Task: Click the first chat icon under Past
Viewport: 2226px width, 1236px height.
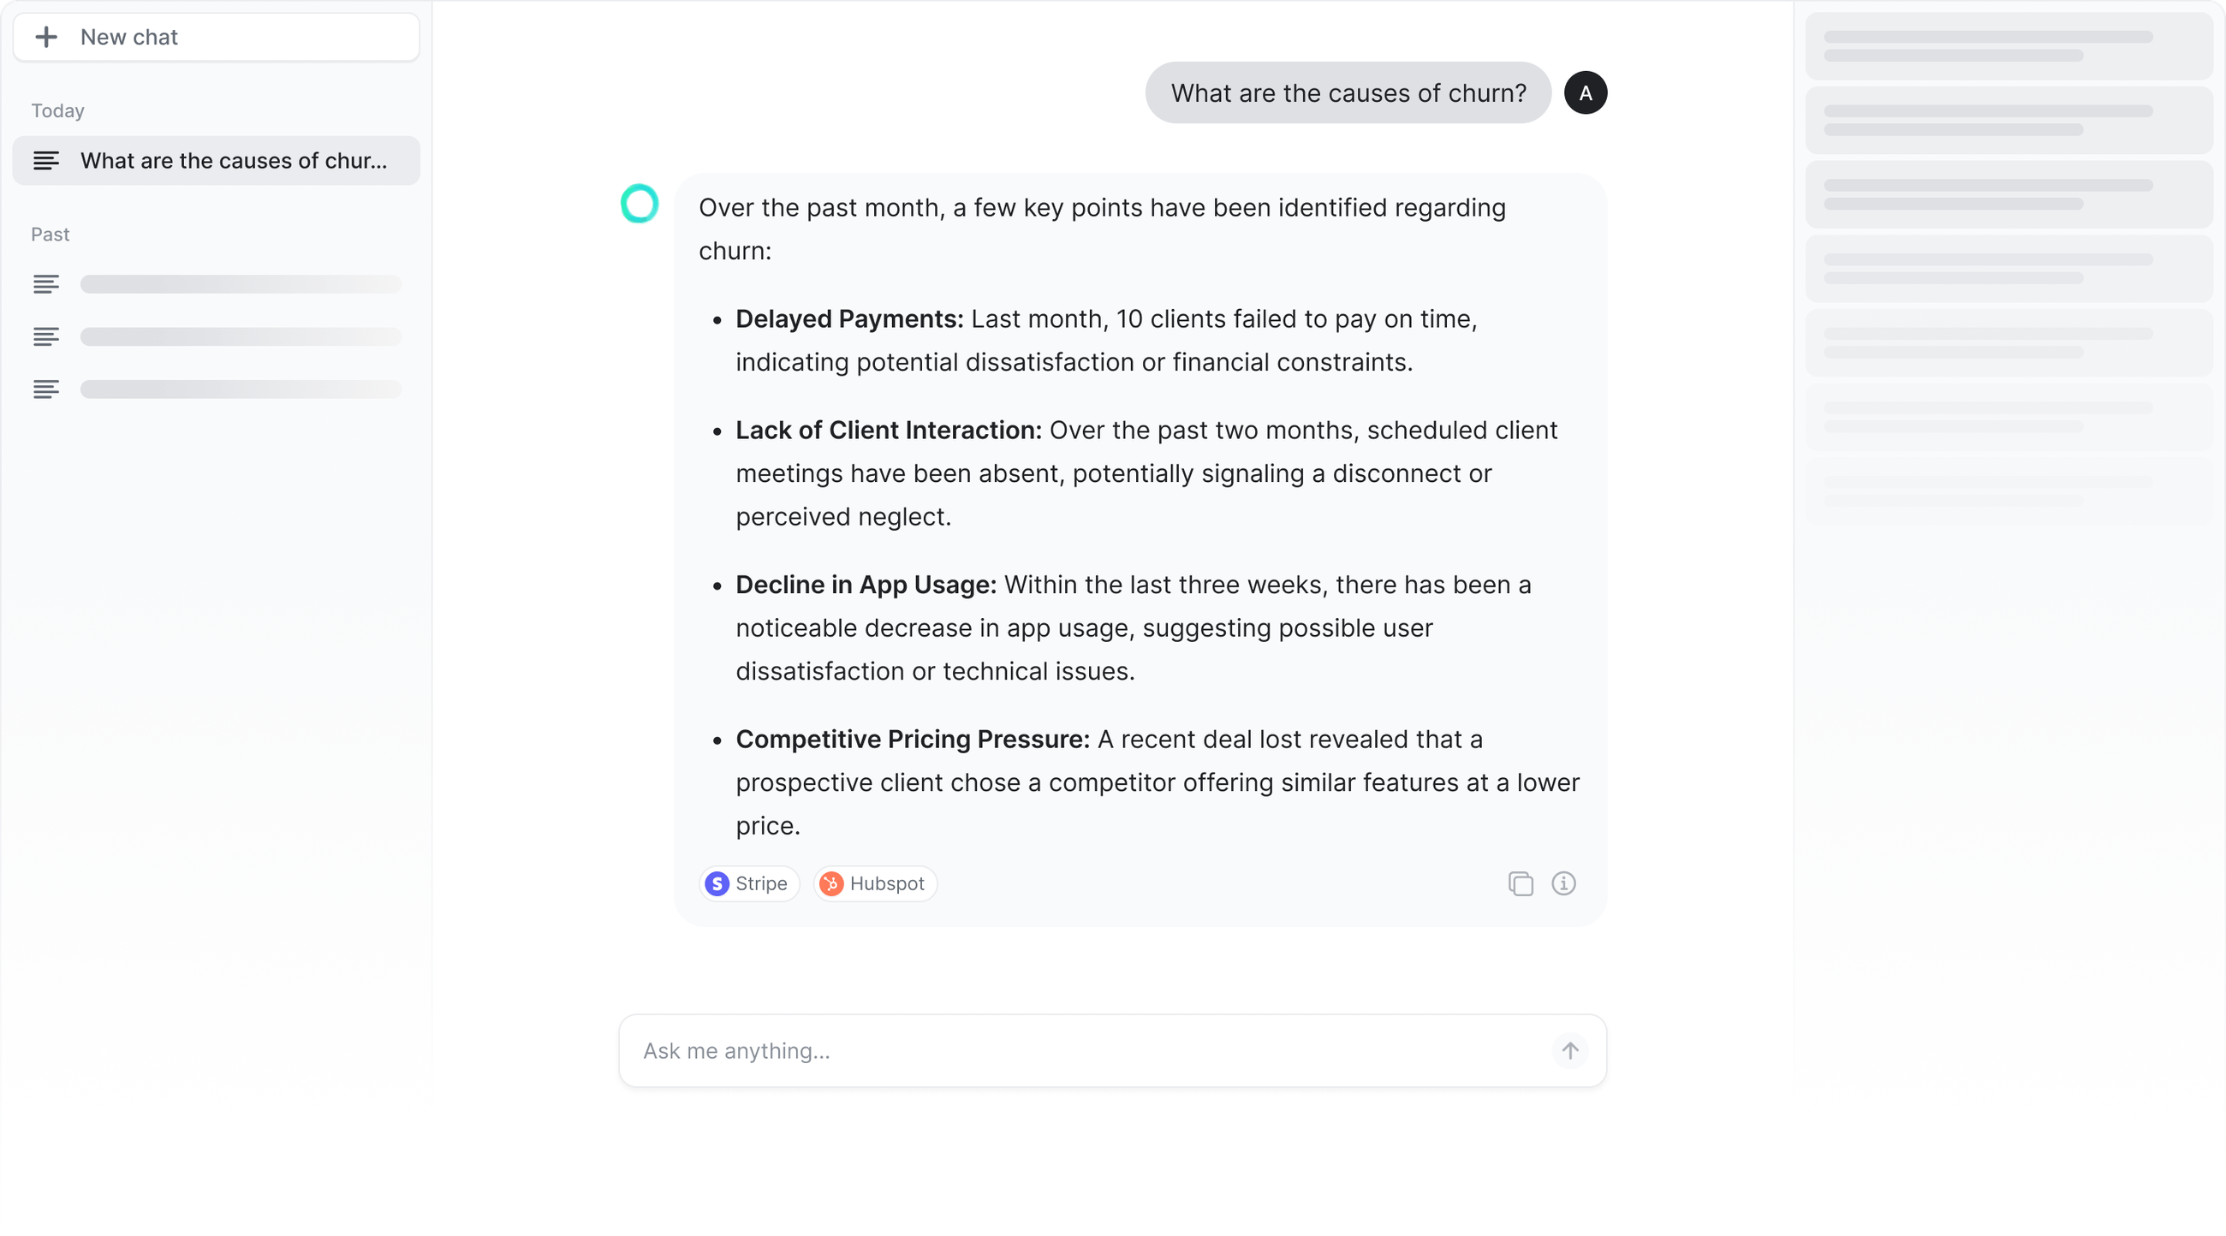Action: point(47,283)
